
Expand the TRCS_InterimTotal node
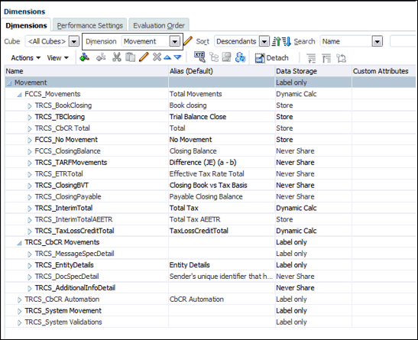coord(30,209)
